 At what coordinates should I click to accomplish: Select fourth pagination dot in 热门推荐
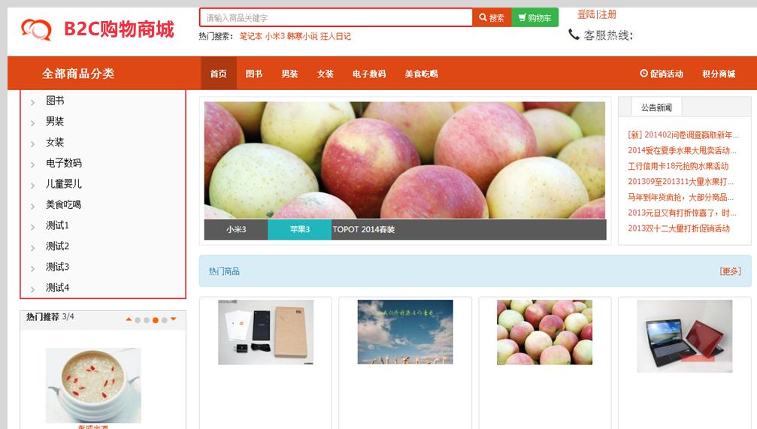[x=164, y=320]
